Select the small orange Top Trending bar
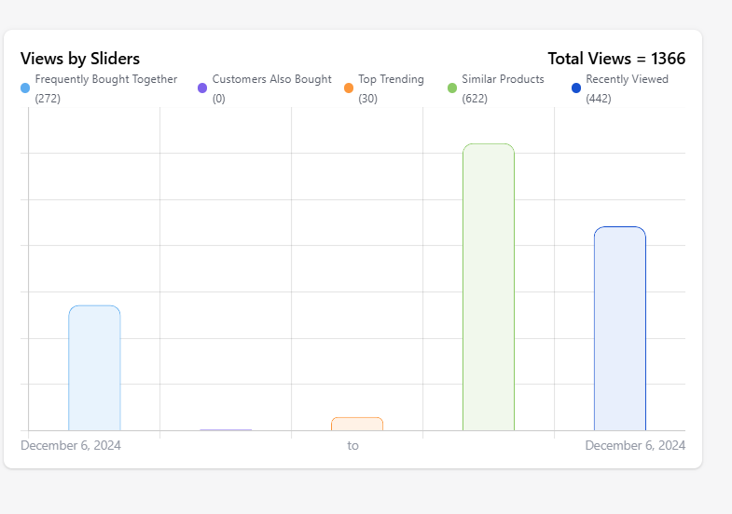732x514 pixels. 357,424
